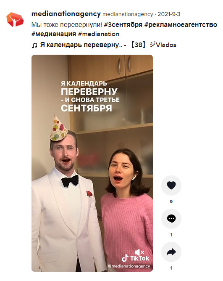Click the TikTok logo watermark
The width and height of the screenshot is (223, 281).
pyautogui.click(x=135, y=258)
